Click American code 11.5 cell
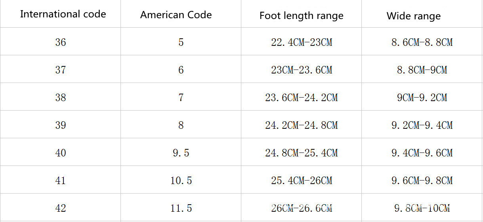This screenshot has height=222, width=483. click(181, 208)
